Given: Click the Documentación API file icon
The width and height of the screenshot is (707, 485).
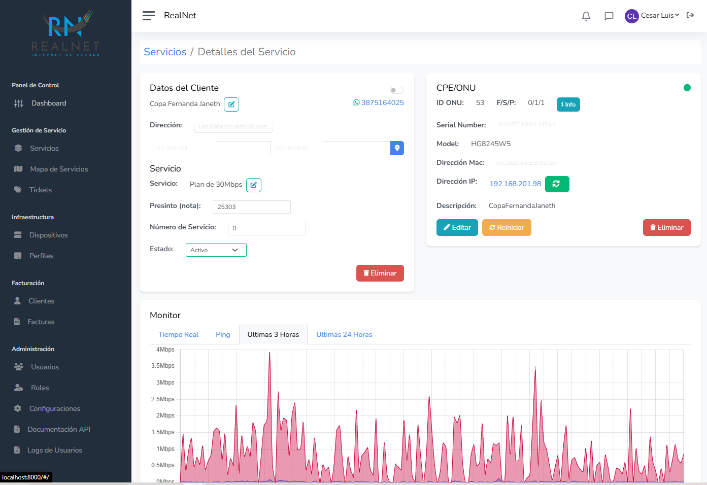Looking at the screenshot, I should pos(17,429).
